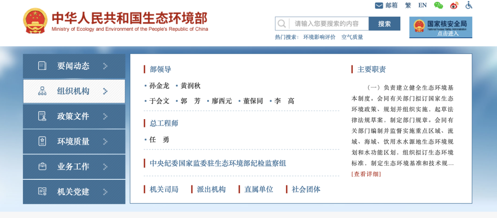Screen dimensions: 497x218
Task: Select hot search 环境影响评价
Action: click(319, 37)
